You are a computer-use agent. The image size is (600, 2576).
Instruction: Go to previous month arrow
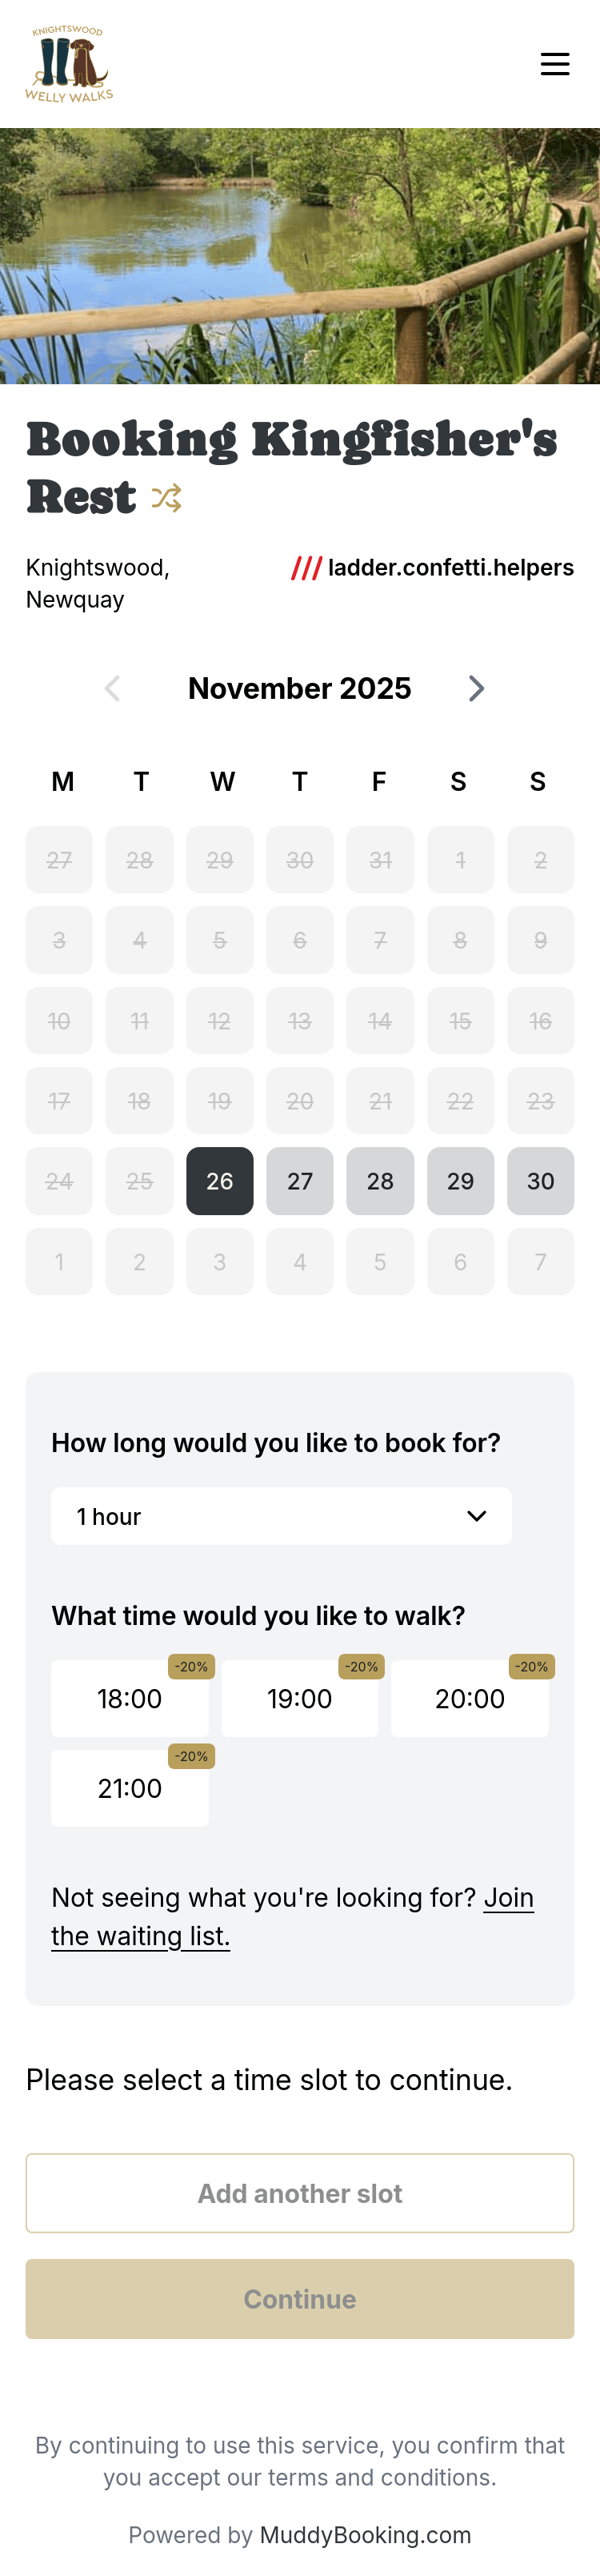click(x=112, y=688)
